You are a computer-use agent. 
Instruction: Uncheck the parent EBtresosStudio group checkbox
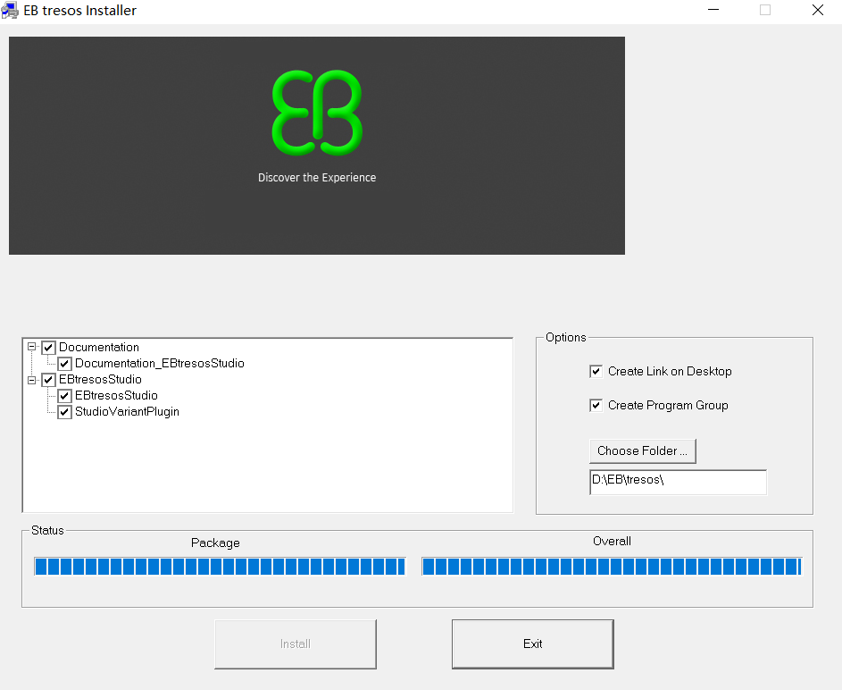(x=48, y=380)
